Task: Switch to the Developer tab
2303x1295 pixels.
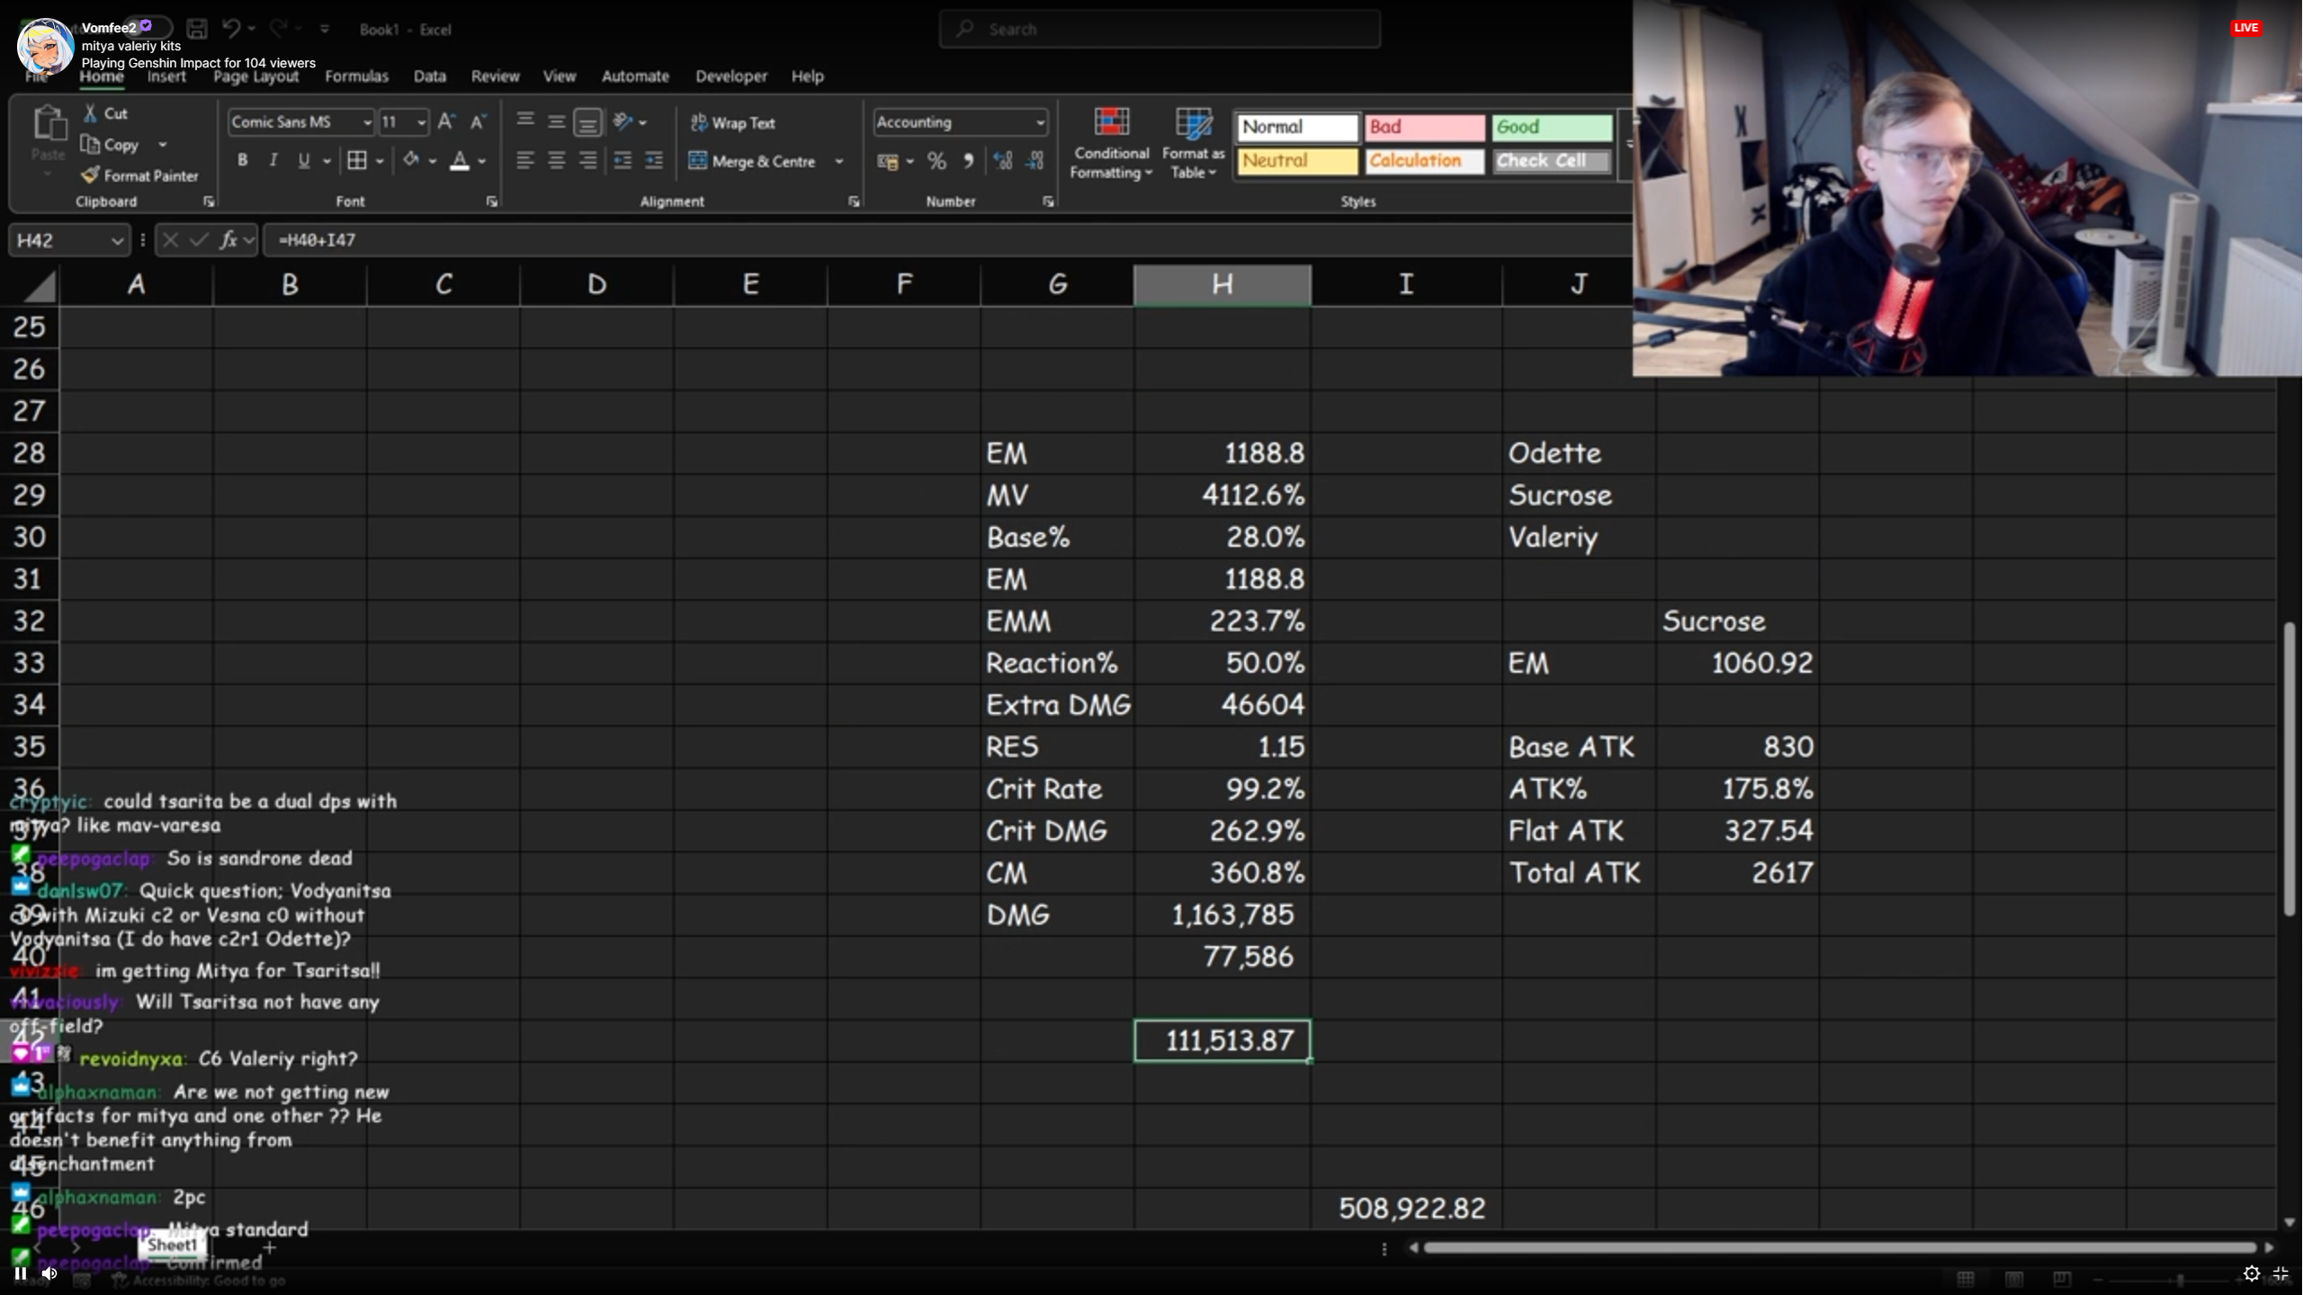Action: tap(730, 76)
